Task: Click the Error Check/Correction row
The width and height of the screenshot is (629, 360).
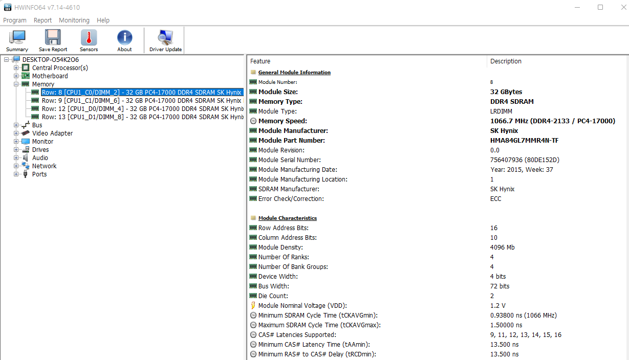Action: pyautogui.click(x=438, y=199)
